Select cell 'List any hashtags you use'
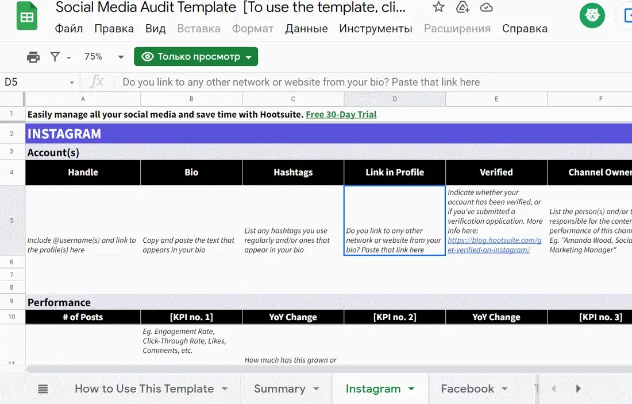 click(x=293, y=220)
